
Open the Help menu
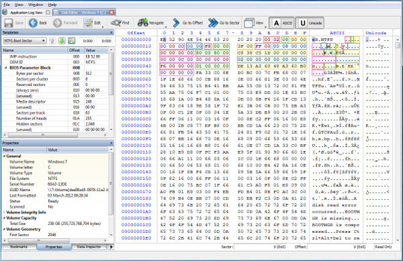[52, 5]
